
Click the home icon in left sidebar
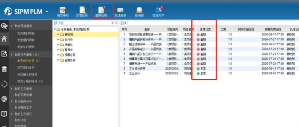4,39
